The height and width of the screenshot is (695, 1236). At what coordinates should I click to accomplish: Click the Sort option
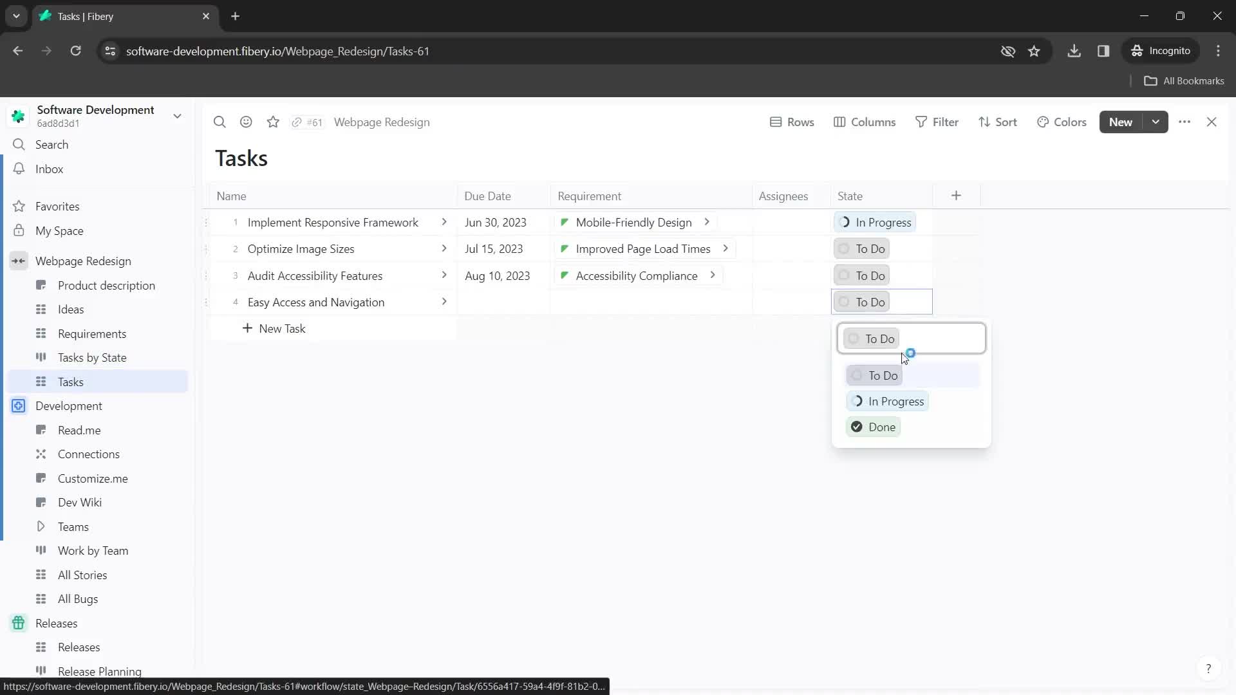pyautogui.click(x=998, y=122)
